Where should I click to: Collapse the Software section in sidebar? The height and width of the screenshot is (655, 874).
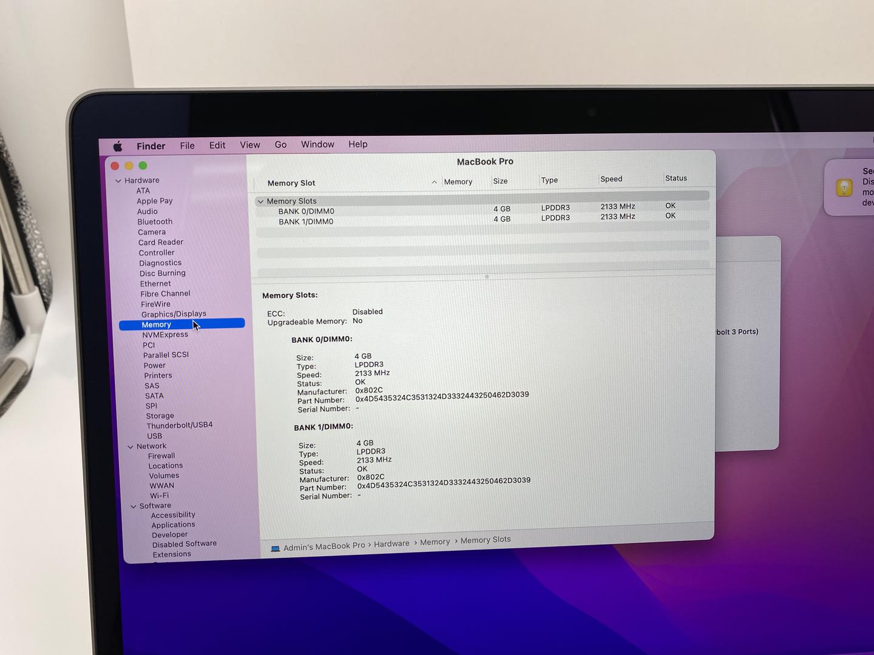[x=133, y=506]
